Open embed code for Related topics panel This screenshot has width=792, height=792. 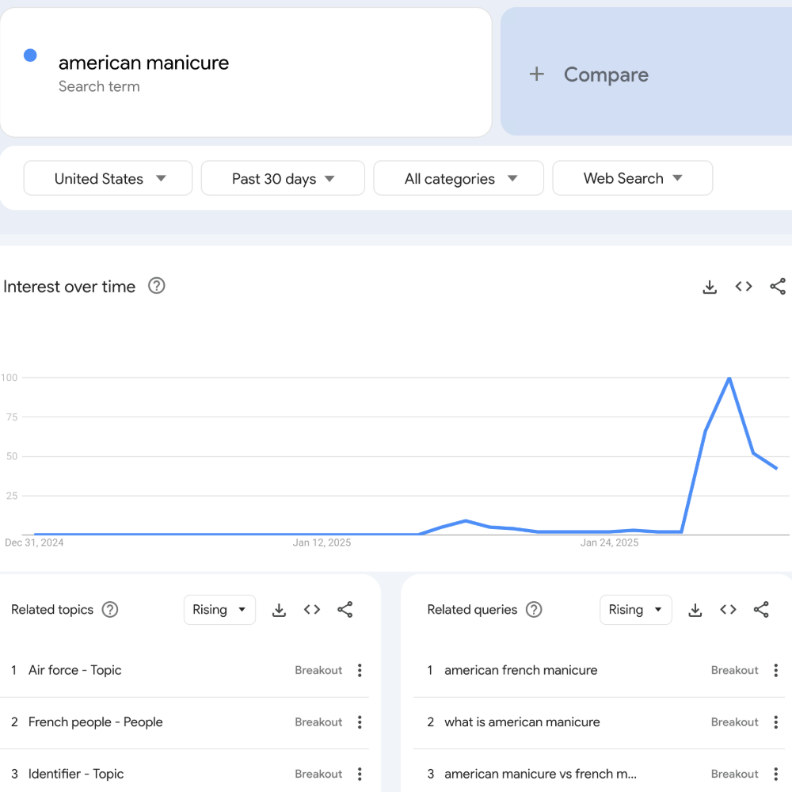(x=312, y=610)
